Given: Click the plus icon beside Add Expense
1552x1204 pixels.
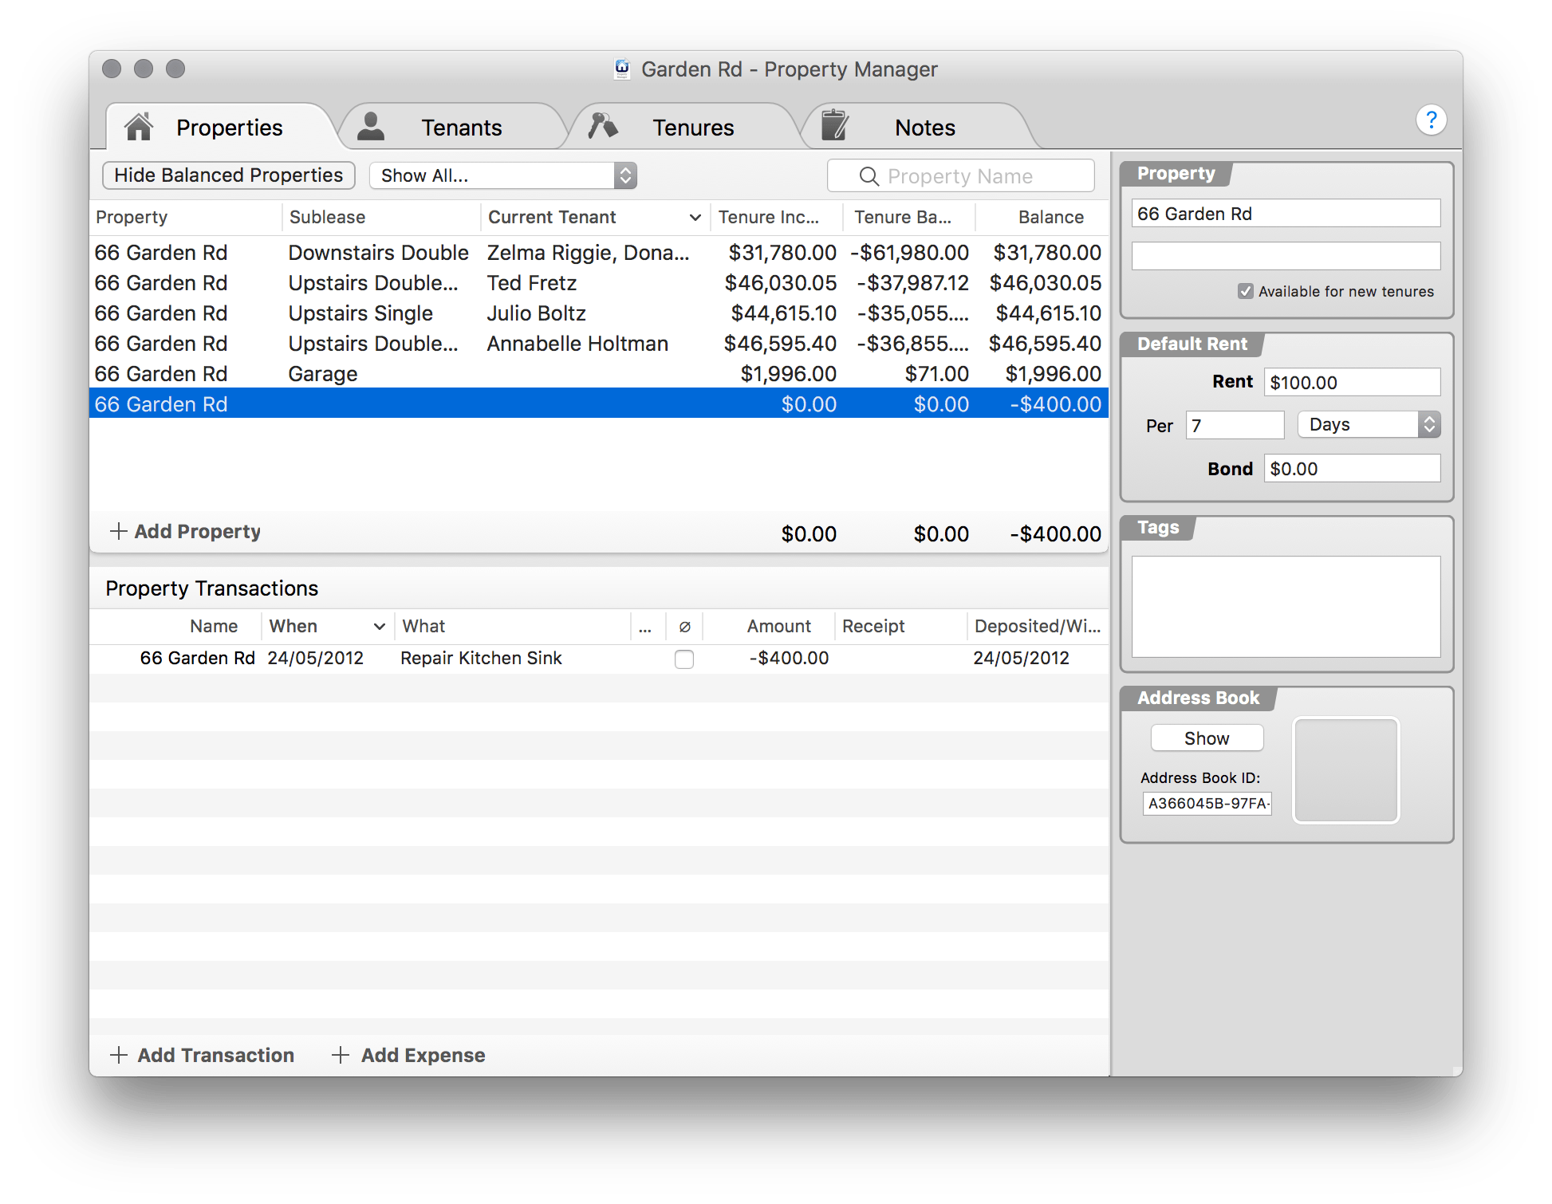Looking at the screenshot, I should coord(341,1055).
